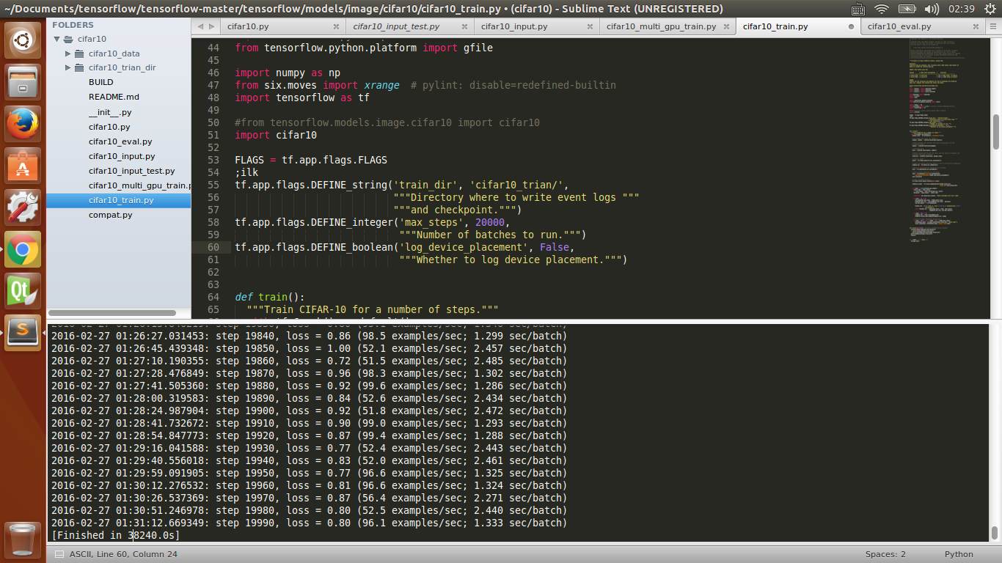Click 'import cifar10' on line 51
1002x563 pixels.
[275, 135]
